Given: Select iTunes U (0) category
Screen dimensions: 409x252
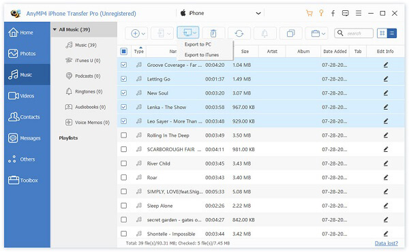Looking at the screenshot, I should 84,61.
